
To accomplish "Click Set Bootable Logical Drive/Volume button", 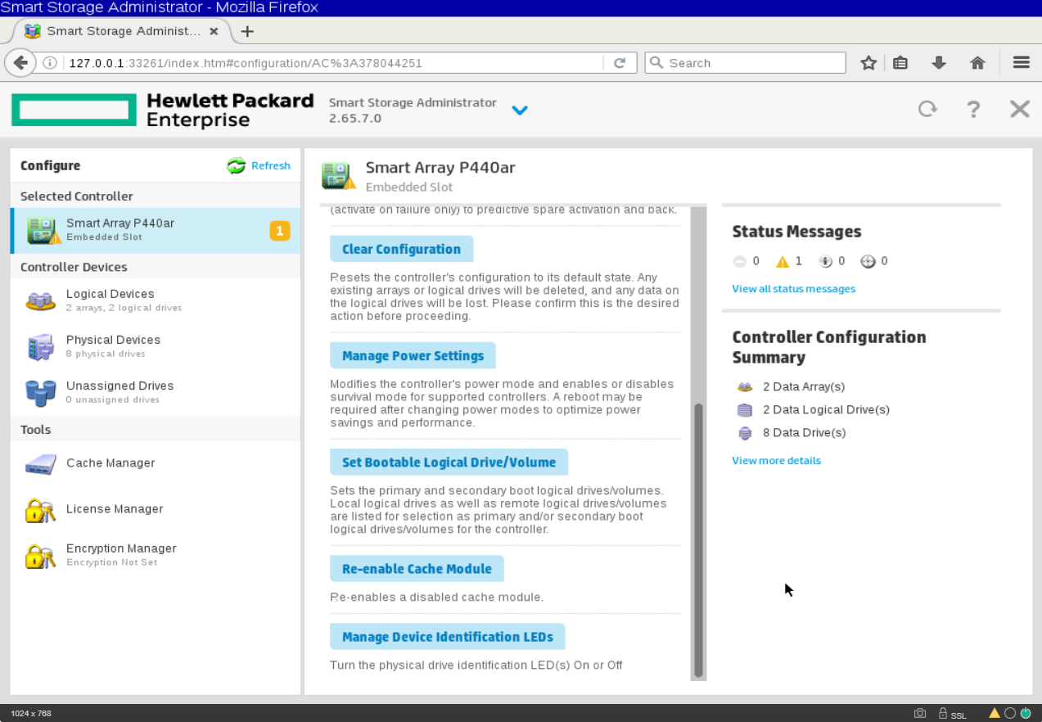I will coord(449,462).
